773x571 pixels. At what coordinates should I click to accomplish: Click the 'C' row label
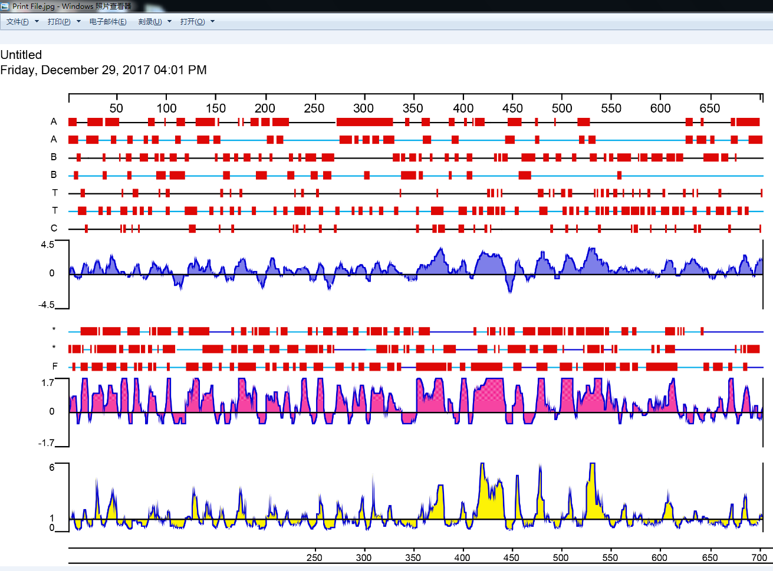pos(54,229)
